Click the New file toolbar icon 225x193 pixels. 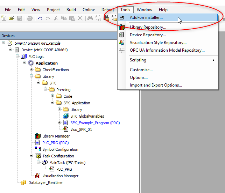coord(3,18)
